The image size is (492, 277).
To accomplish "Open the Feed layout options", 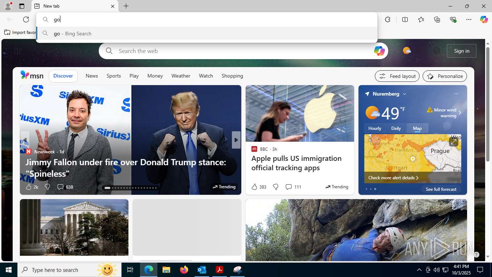I will pyautogui.click(x=397, y=76).
